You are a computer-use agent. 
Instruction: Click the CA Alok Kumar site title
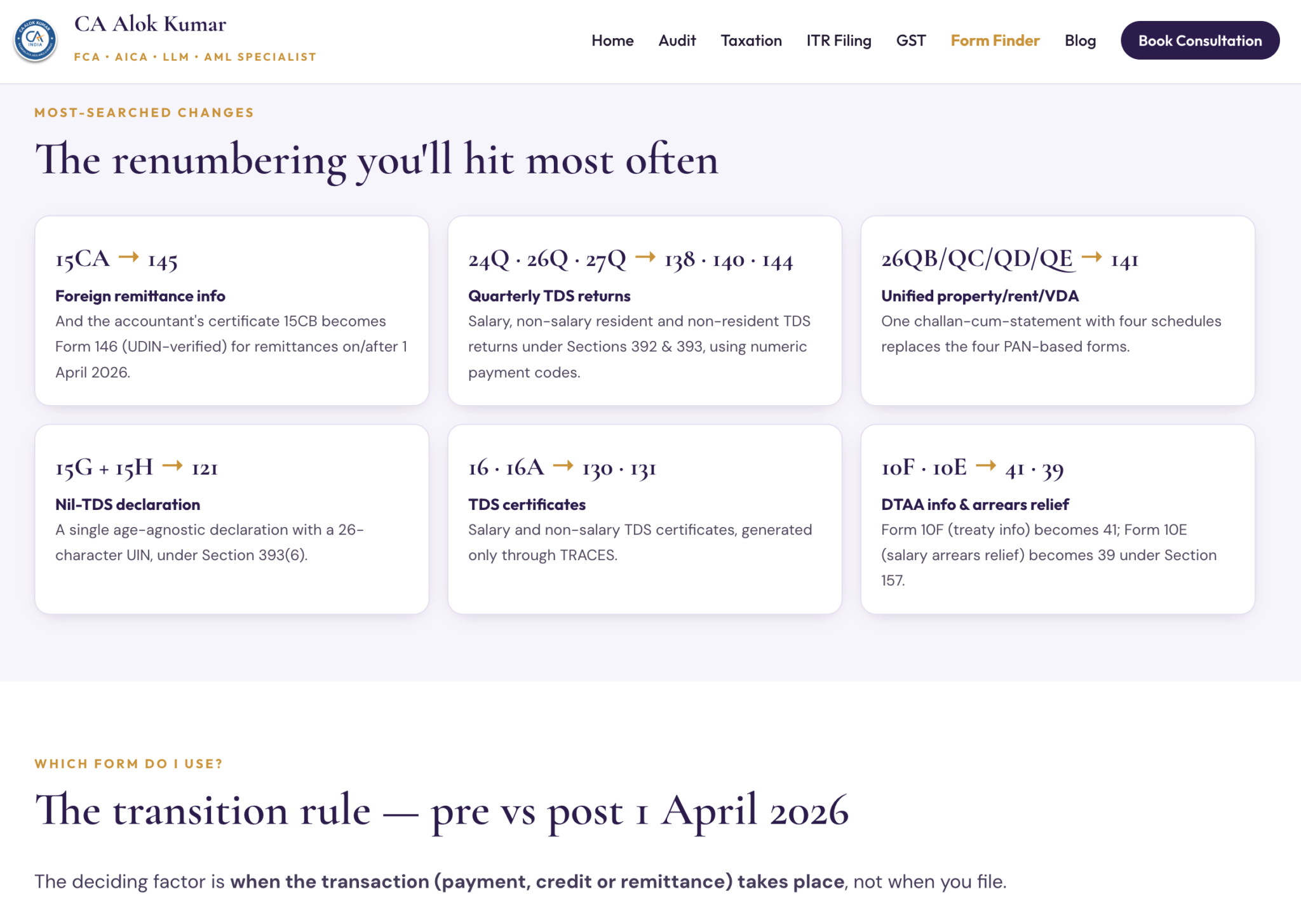(151, 24)
